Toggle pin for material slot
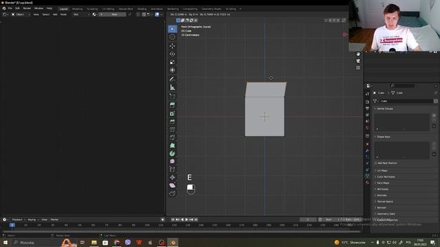Image resolution: width=440 pixels, height=247 pixels. point(130,14)
